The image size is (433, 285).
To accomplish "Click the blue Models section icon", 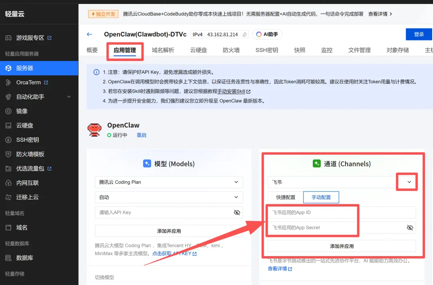I will click(x=147, y=164).
